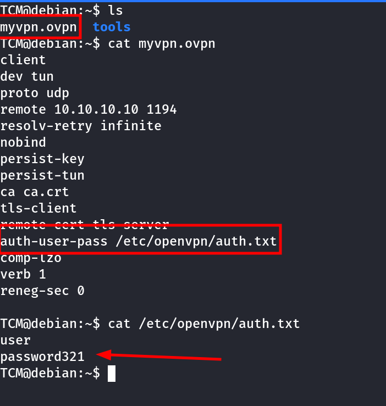Viewport: 386px width, 406px height.
Task: Click the 'tls-client' config line
Action: pyautogui.click(x=38, y=208)
